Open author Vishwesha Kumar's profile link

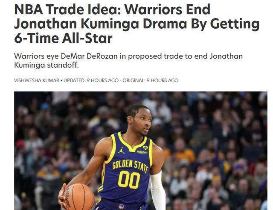(x=37, y=80)
